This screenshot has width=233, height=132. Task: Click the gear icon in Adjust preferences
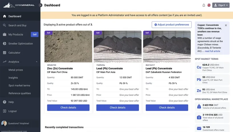click(156, 25)
